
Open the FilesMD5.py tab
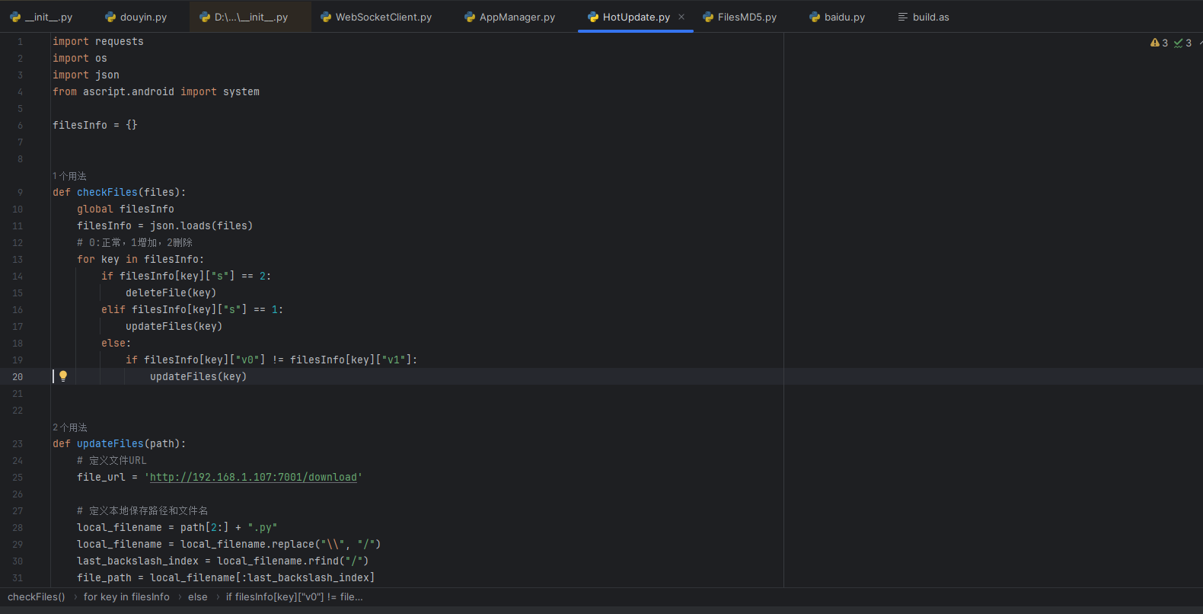pyautogui.click(x=739, y=17)
